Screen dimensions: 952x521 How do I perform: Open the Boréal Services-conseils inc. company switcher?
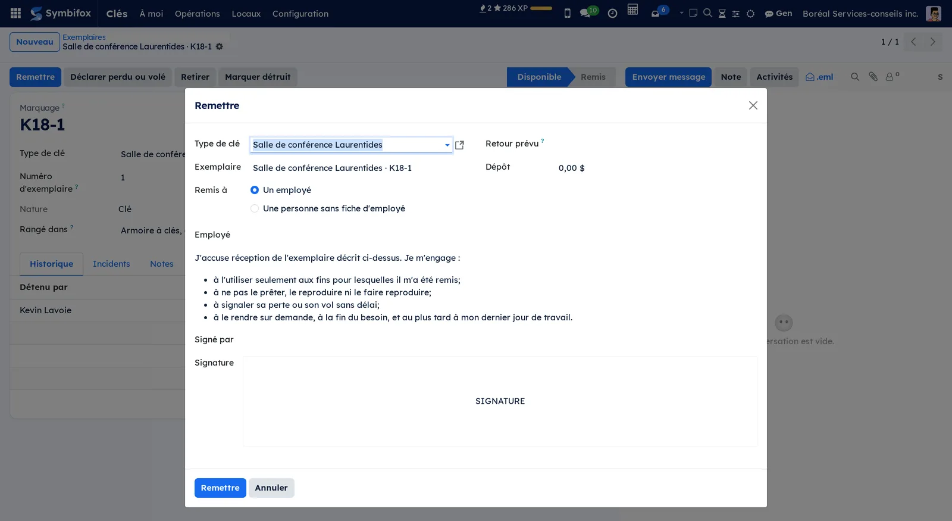pyautogui.click(x=860, y=13)
